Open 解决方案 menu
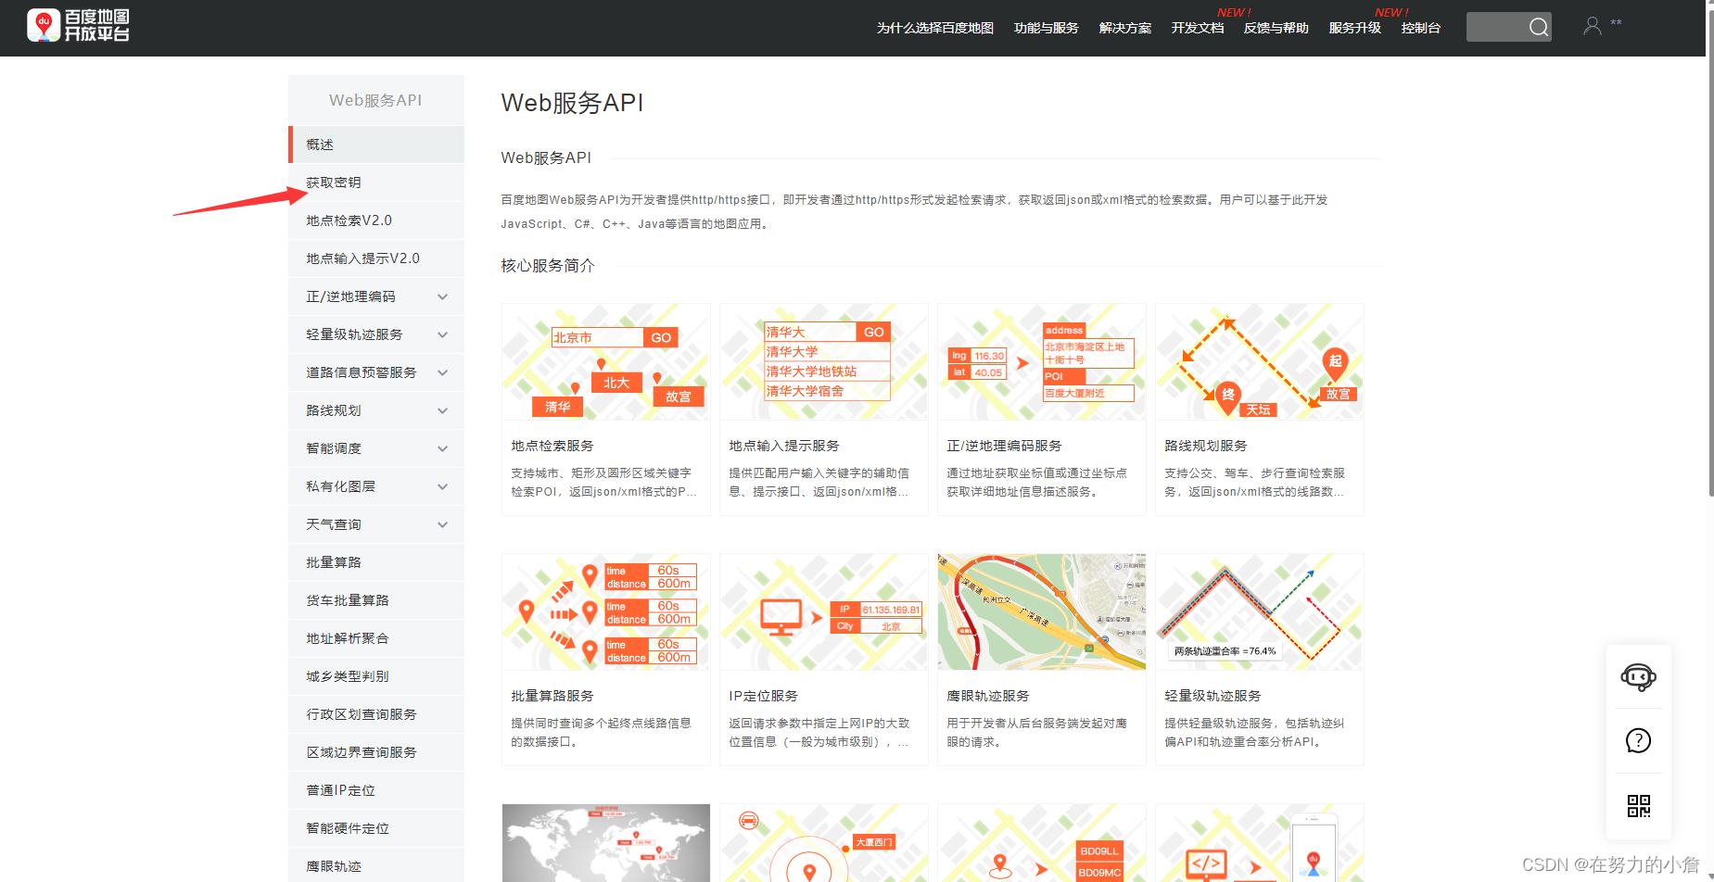Viewport: 1714px width, 882px height. click(x=1125, y=28)
